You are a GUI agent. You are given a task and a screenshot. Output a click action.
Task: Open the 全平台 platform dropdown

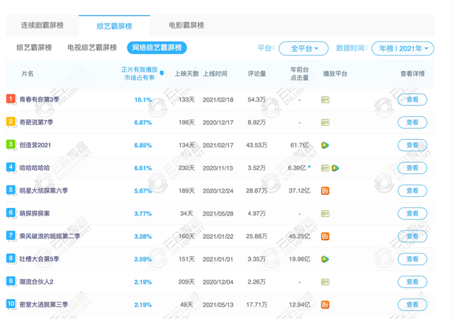(304, 48)
